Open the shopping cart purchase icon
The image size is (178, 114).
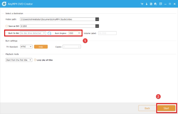142,4
